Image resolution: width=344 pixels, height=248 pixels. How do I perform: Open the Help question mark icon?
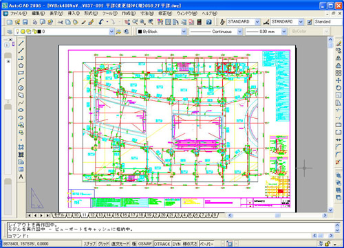[x=208, y=22]
